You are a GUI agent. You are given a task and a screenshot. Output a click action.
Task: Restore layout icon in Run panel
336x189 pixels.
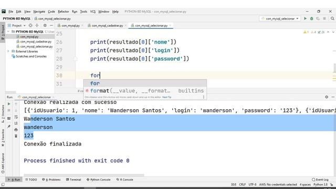pyautogui.click(x=9, y=118)
